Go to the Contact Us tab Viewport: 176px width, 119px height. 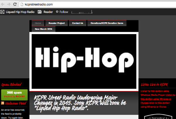[x=77, y=23]
